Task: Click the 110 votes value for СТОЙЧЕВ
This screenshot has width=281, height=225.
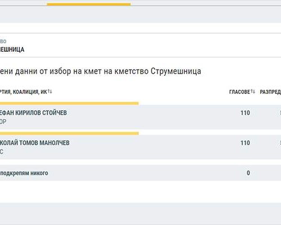Action: tap(245, 113)
